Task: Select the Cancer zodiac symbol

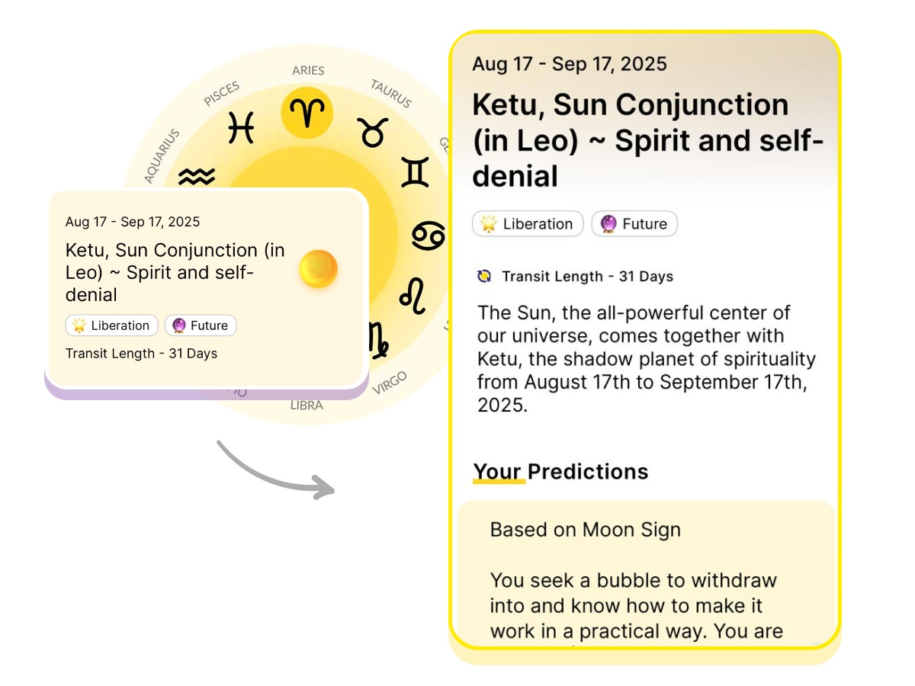Action: coord(428,236)
